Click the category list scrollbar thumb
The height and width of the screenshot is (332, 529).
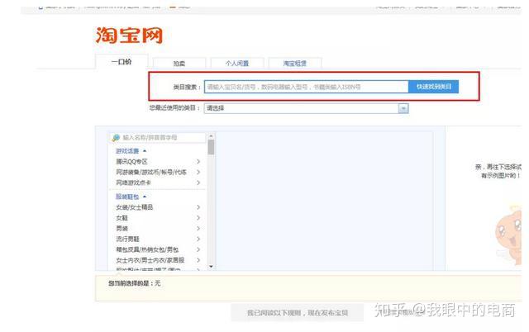pyautogui.click(x=211, y=147)
